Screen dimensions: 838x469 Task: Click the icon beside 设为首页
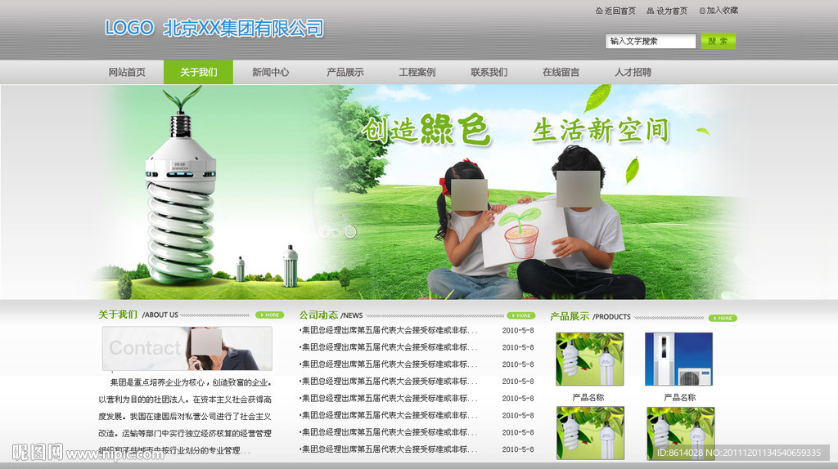pyautogui.click(x=650, y=11)
